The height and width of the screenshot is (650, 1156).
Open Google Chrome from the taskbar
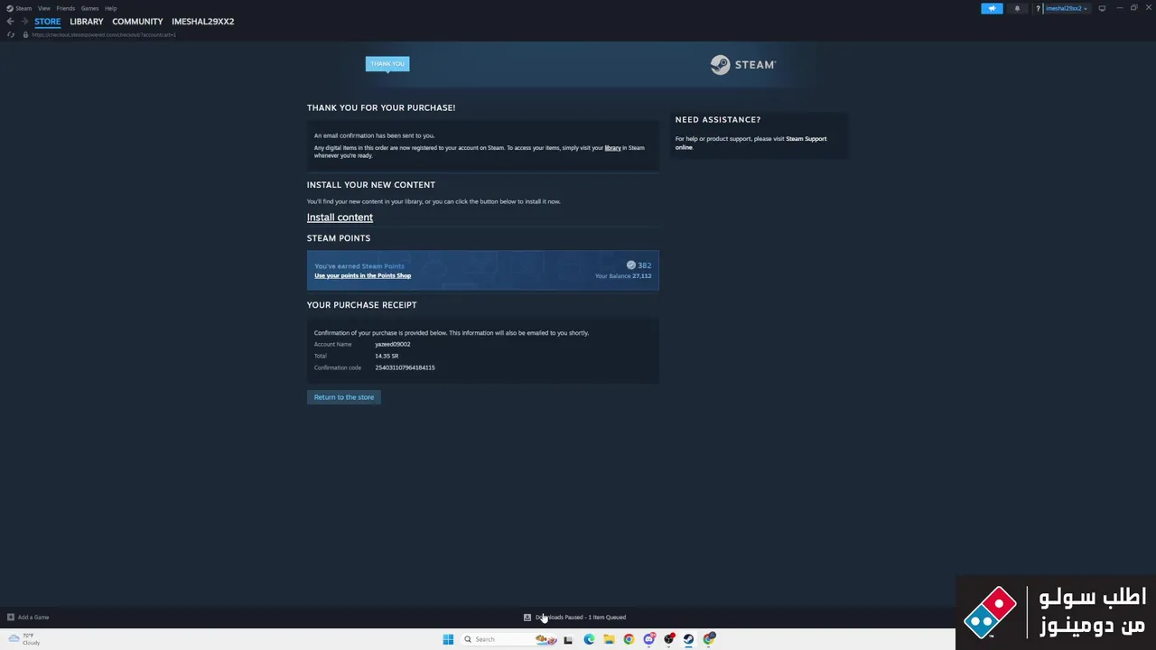coord(629,639)
